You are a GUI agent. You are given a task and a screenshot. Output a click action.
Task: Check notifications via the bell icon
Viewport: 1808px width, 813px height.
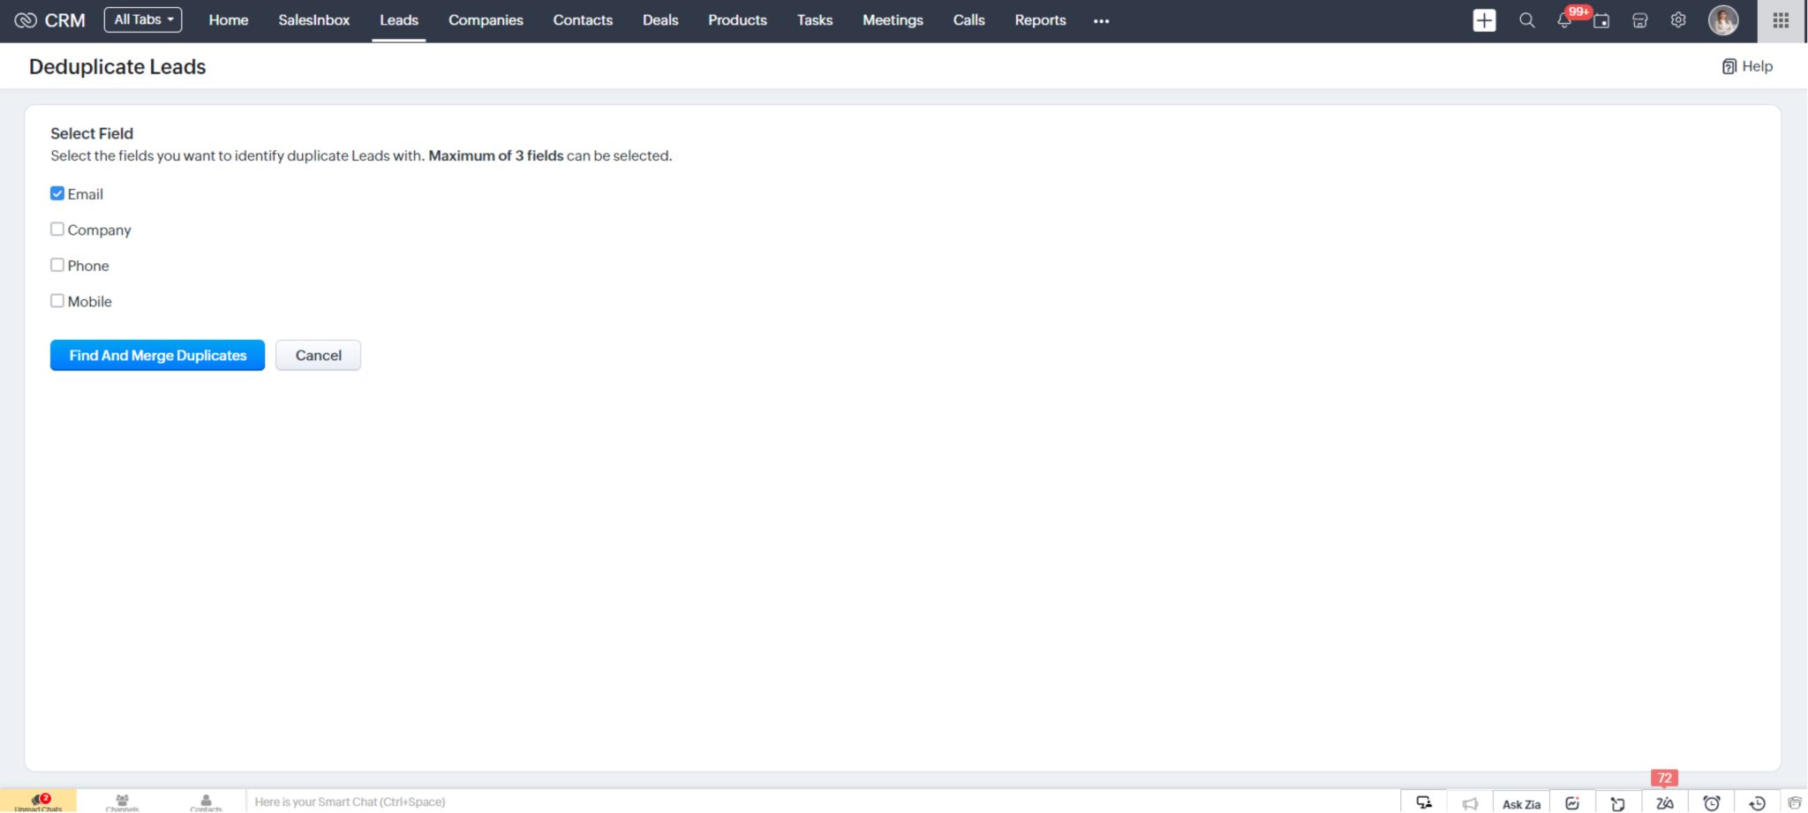[x=1563, y=20]
